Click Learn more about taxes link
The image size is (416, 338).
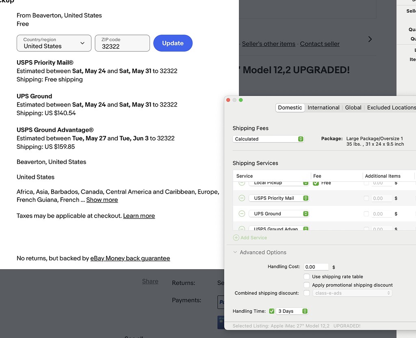pos(139,216)
